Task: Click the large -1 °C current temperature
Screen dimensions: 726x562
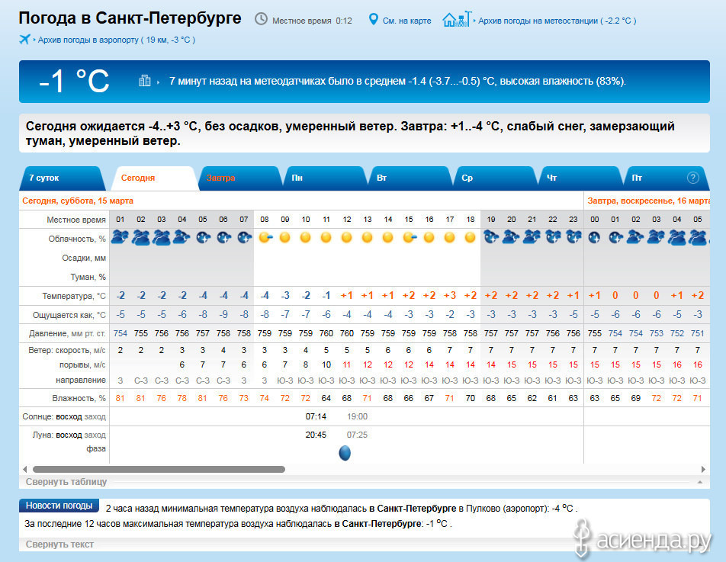Action: (x=74, y=81)
